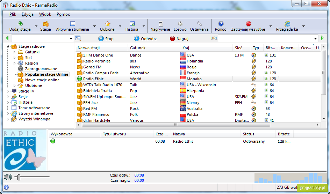Open the Przeglądarka dropdown arrow

303,26
